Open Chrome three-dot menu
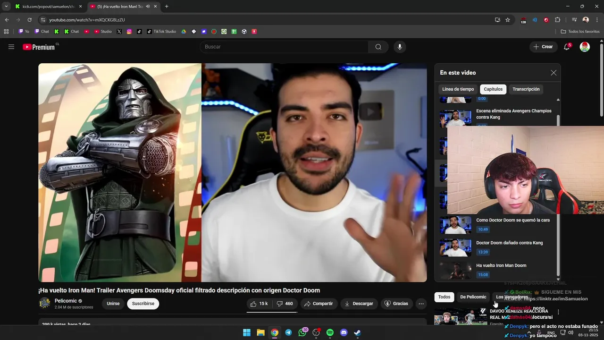 tap(596, 20)
